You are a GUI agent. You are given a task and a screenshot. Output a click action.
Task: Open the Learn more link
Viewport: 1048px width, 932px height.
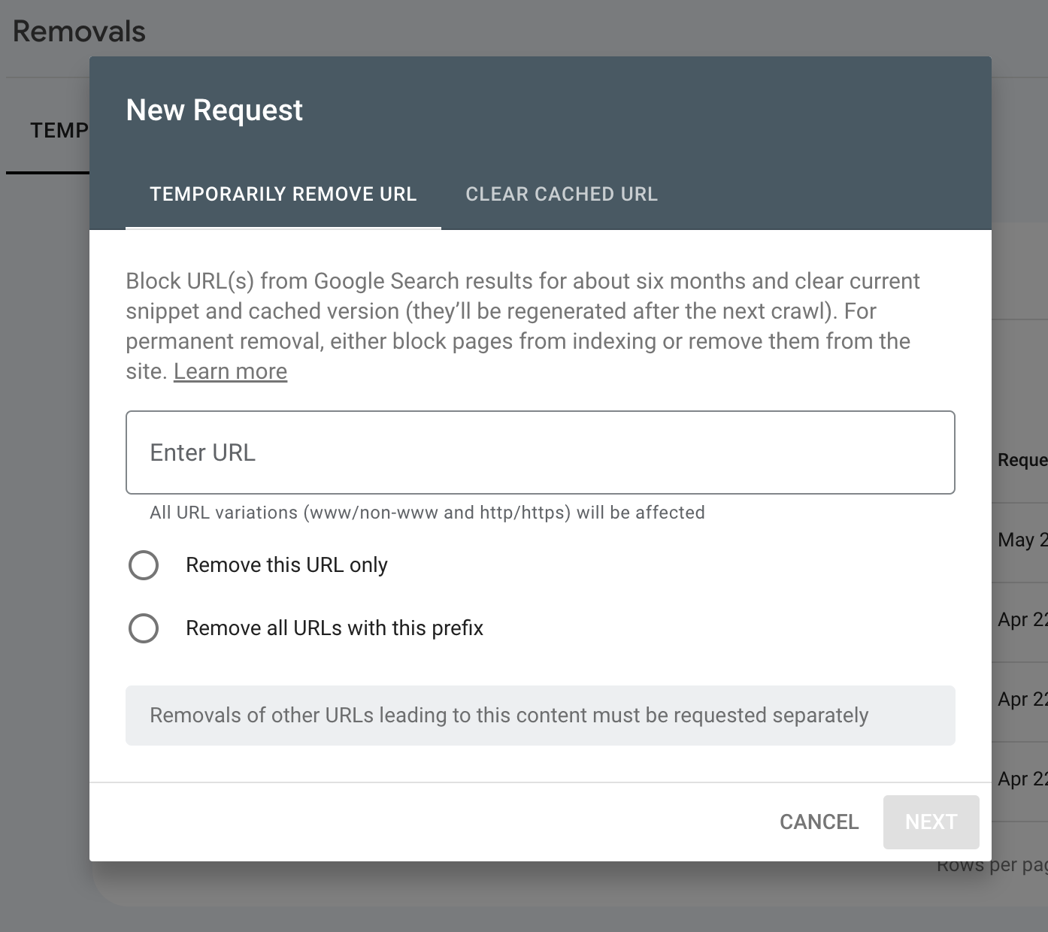click(230, 371)
